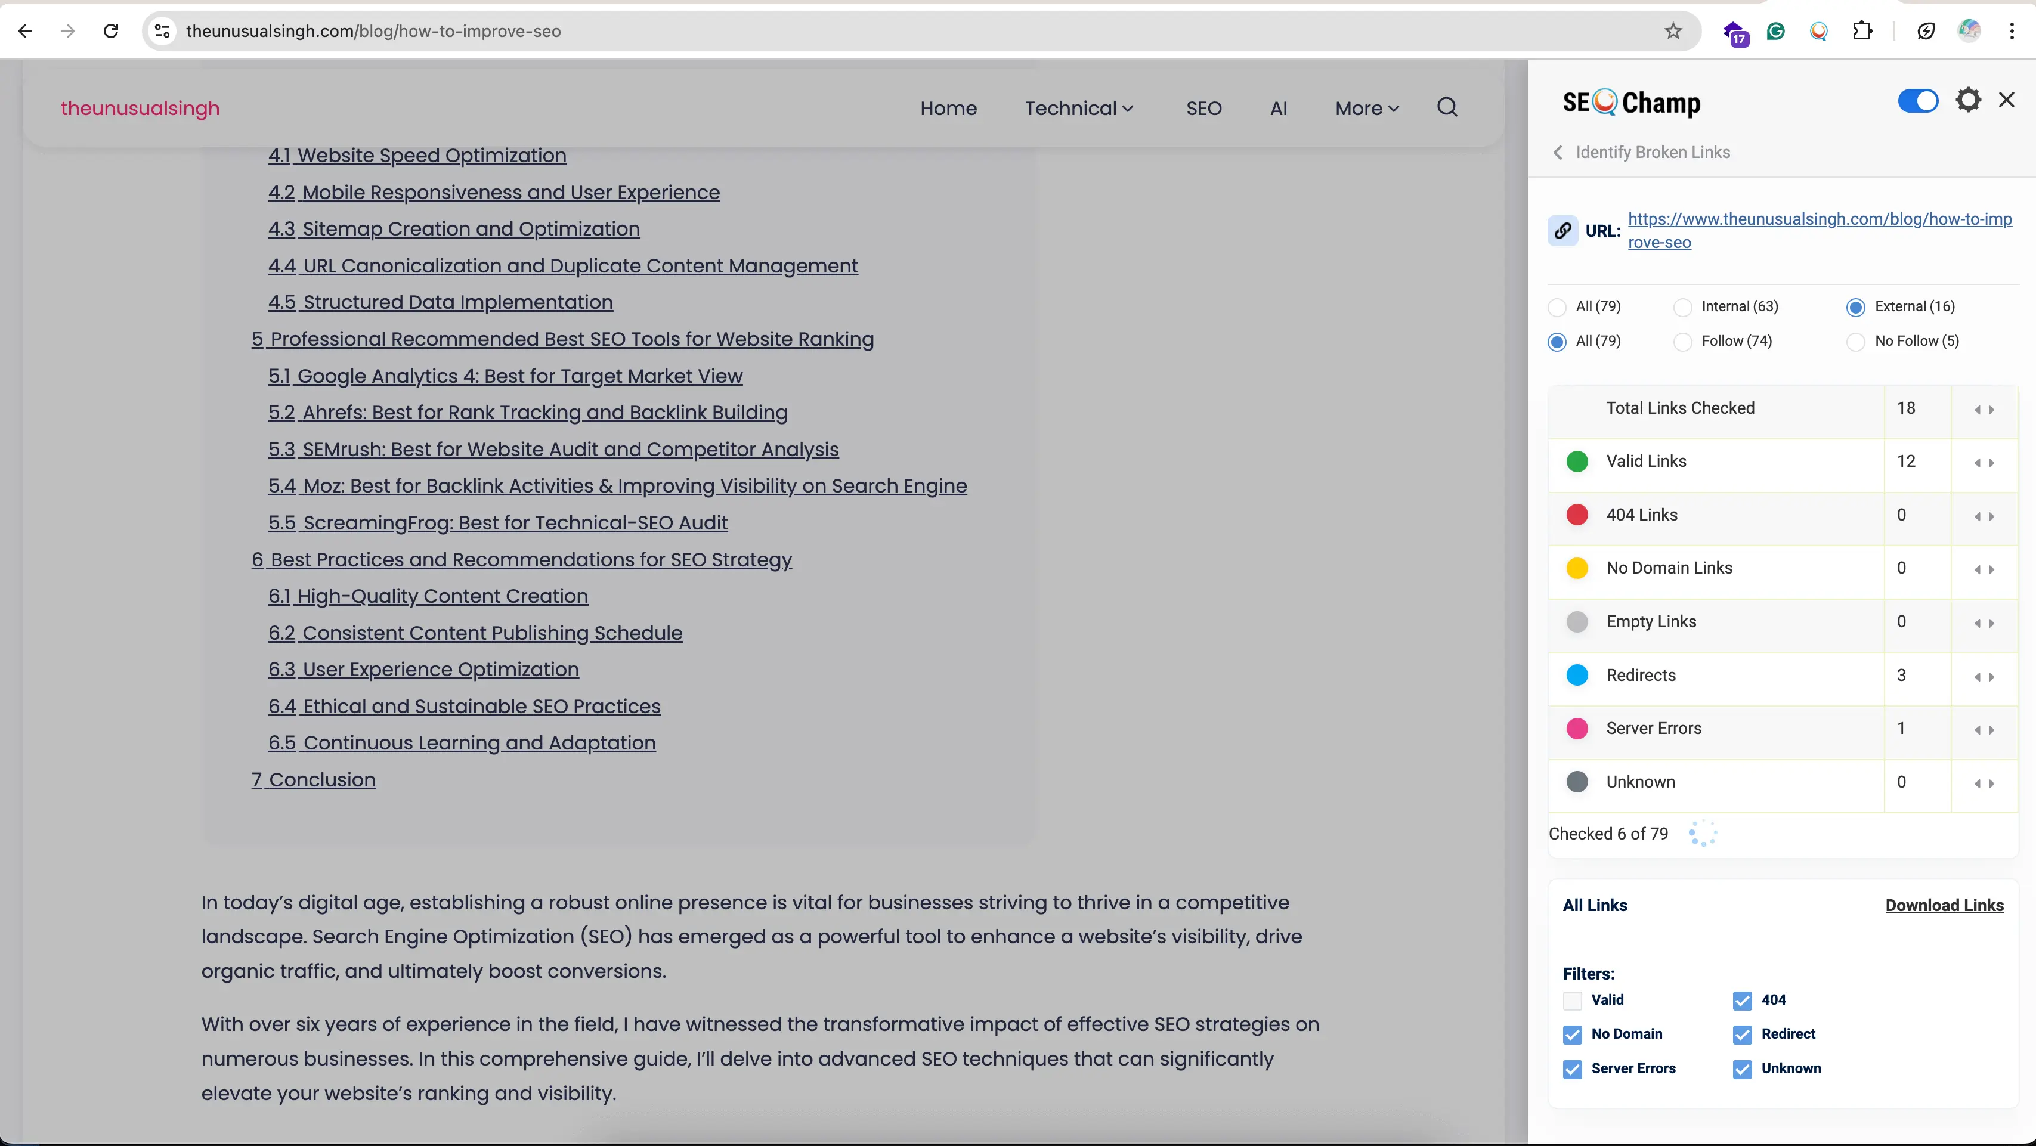Step through Total Links Checked arrows
Screen dimensions: 2036x1146
(x=1984, y=410)
